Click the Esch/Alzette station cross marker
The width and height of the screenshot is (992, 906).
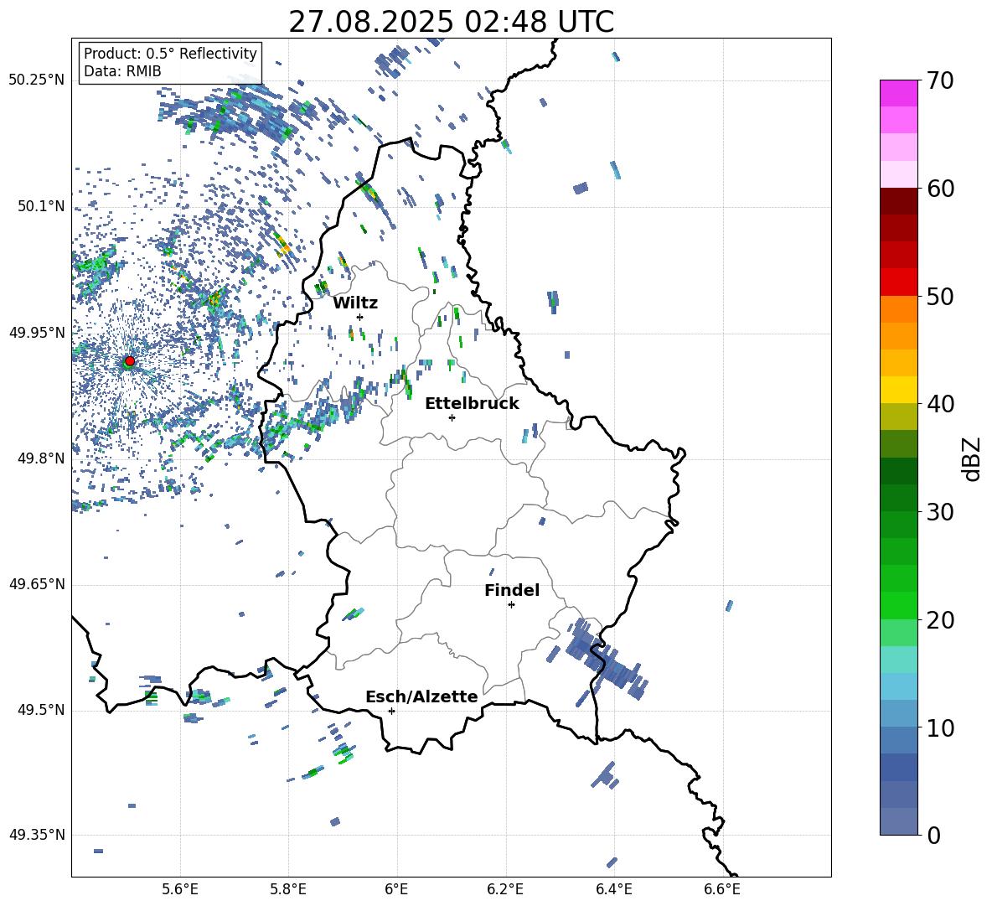coord(391,711)
